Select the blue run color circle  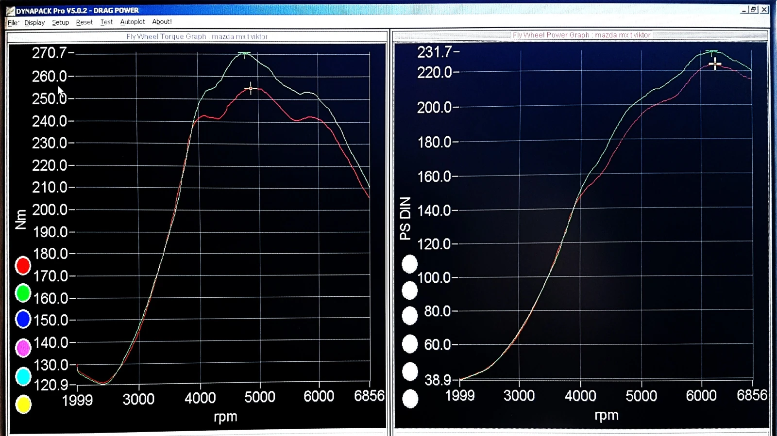click(x=23, y=319)
